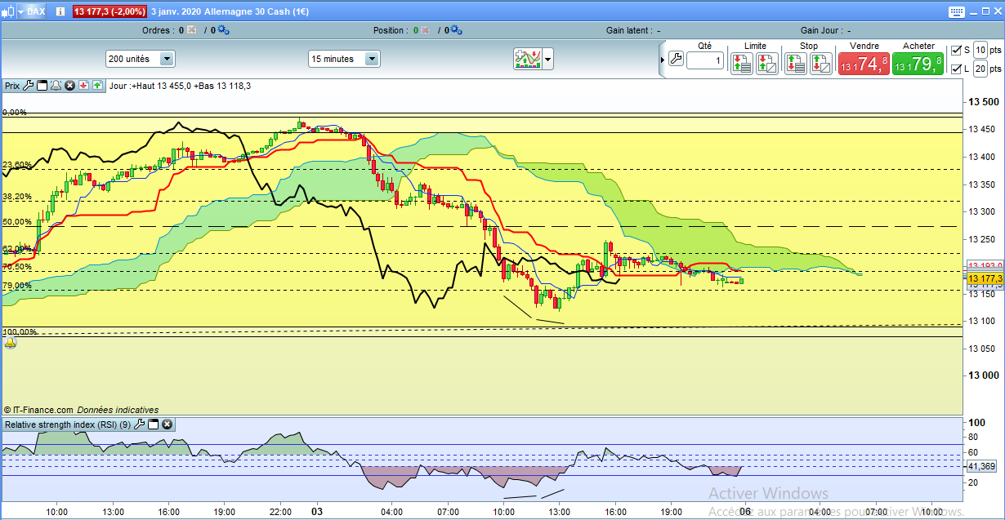
Task: Close the RSI indicator panel
Action: (x=167, y=424)
